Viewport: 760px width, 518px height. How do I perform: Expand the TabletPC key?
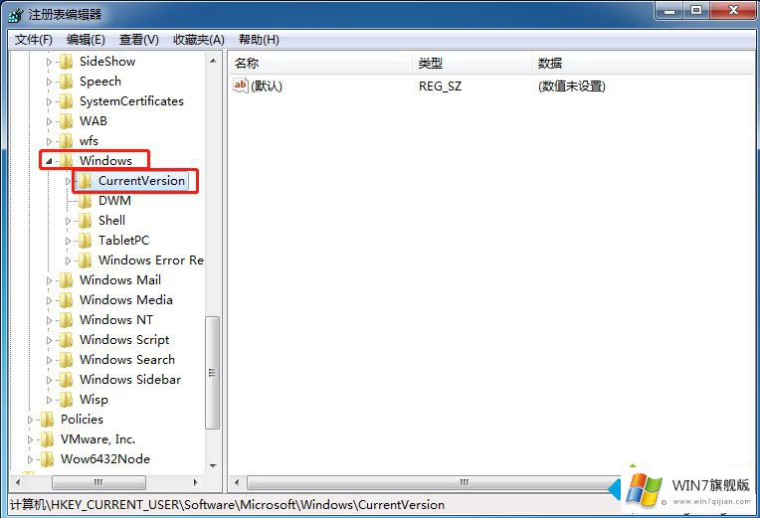coord(68,241)
